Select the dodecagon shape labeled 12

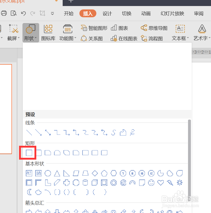(x=151, y=173)
